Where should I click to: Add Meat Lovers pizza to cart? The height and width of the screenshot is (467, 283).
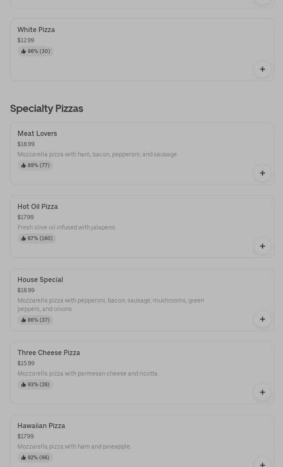click(x=262, y=173)
